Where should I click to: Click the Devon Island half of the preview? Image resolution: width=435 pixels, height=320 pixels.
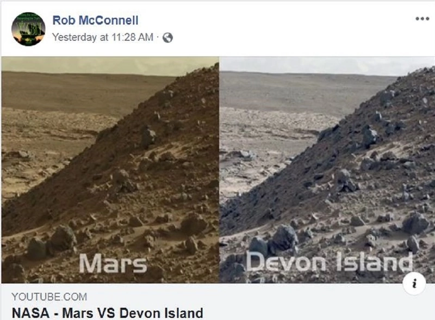tap(327, 170)
